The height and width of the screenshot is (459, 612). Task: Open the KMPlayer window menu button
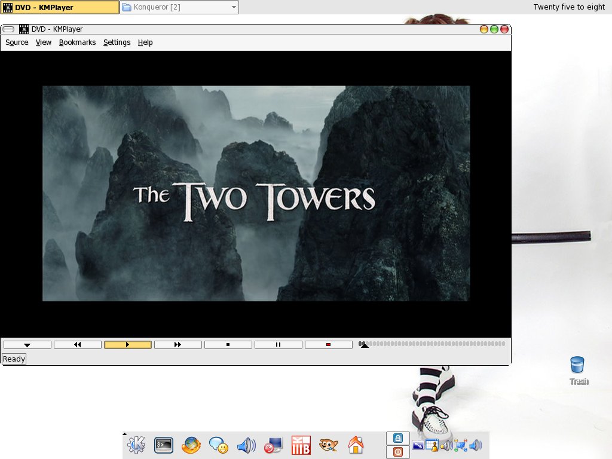point(8,29)
